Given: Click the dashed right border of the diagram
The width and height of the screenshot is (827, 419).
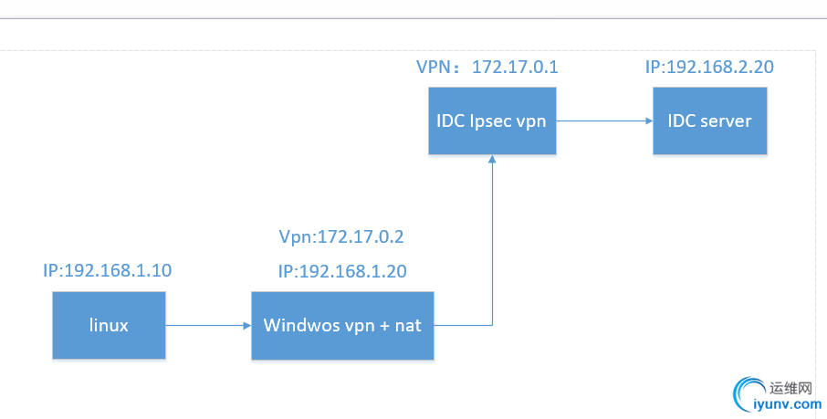Looking at the screenshot, I should [x=814, y=228].
